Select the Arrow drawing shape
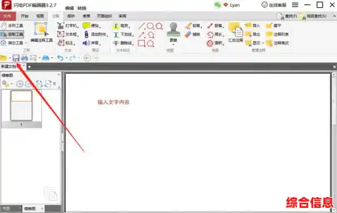This screenshot has width=337, height=213. 141,35
